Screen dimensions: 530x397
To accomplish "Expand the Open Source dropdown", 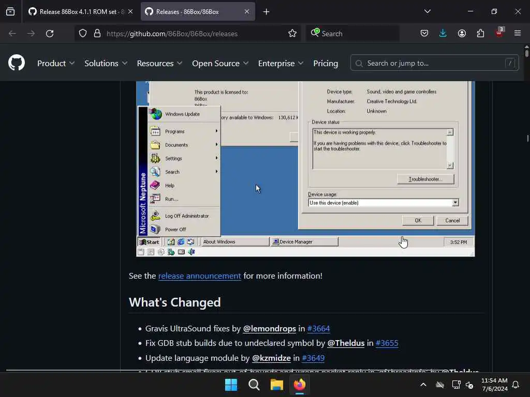I will tap(220, 63).
